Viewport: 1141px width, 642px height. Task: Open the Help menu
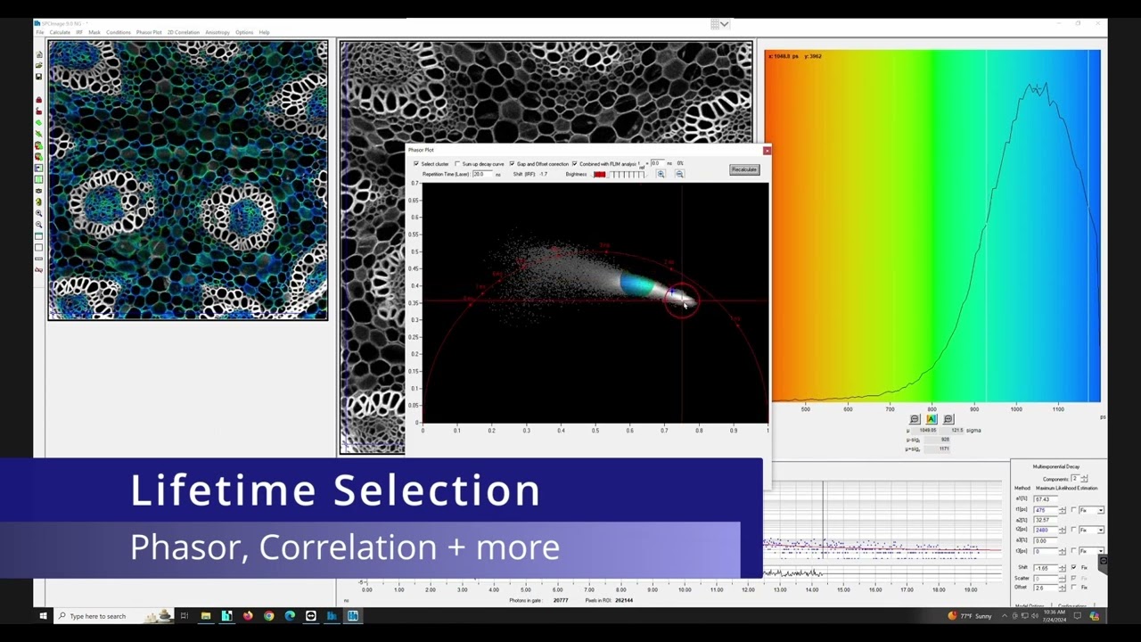click(x=264, y=32)
